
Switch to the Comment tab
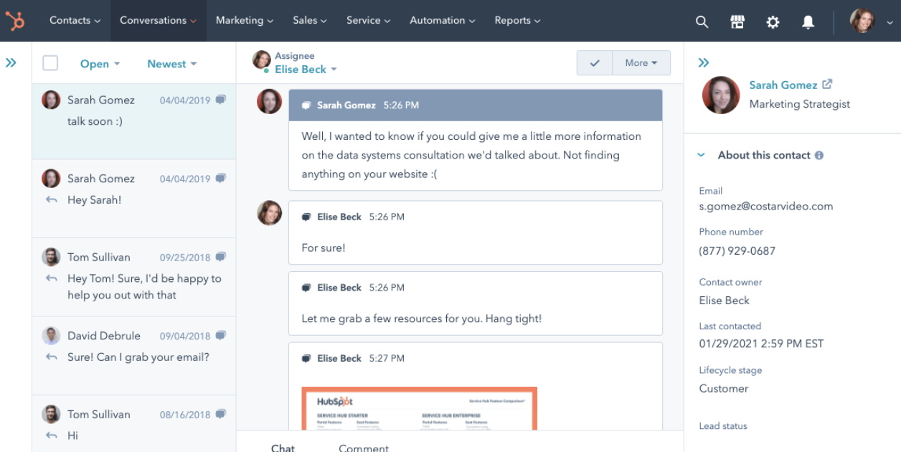pyautogui.click(x=364, y=447)
